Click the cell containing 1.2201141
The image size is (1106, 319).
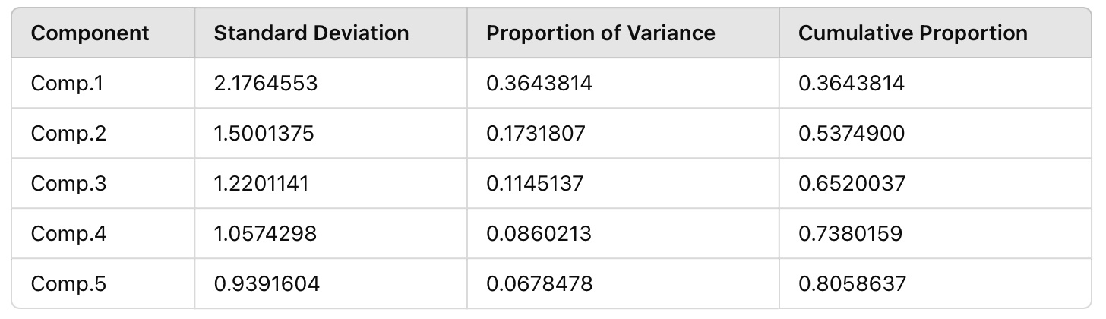[261, 184]
